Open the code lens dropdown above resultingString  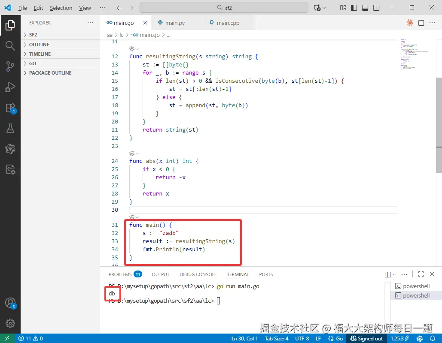[134, 49]
